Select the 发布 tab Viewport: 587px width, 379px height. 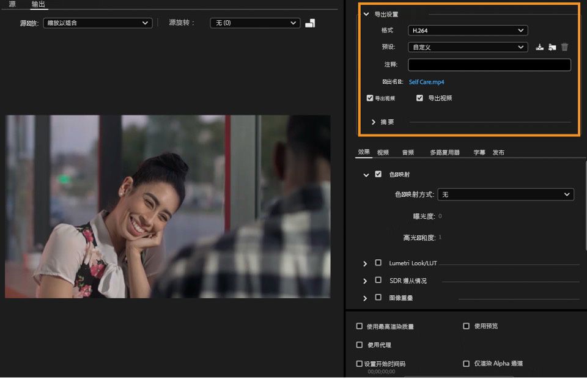click(x=498, y=152)
